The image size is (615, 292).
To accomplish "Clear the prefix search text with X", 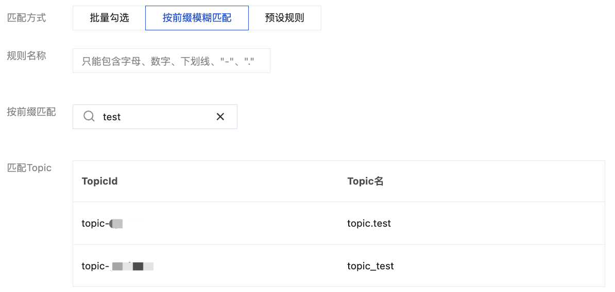I will pyautogui.click(x=220, y=117).
